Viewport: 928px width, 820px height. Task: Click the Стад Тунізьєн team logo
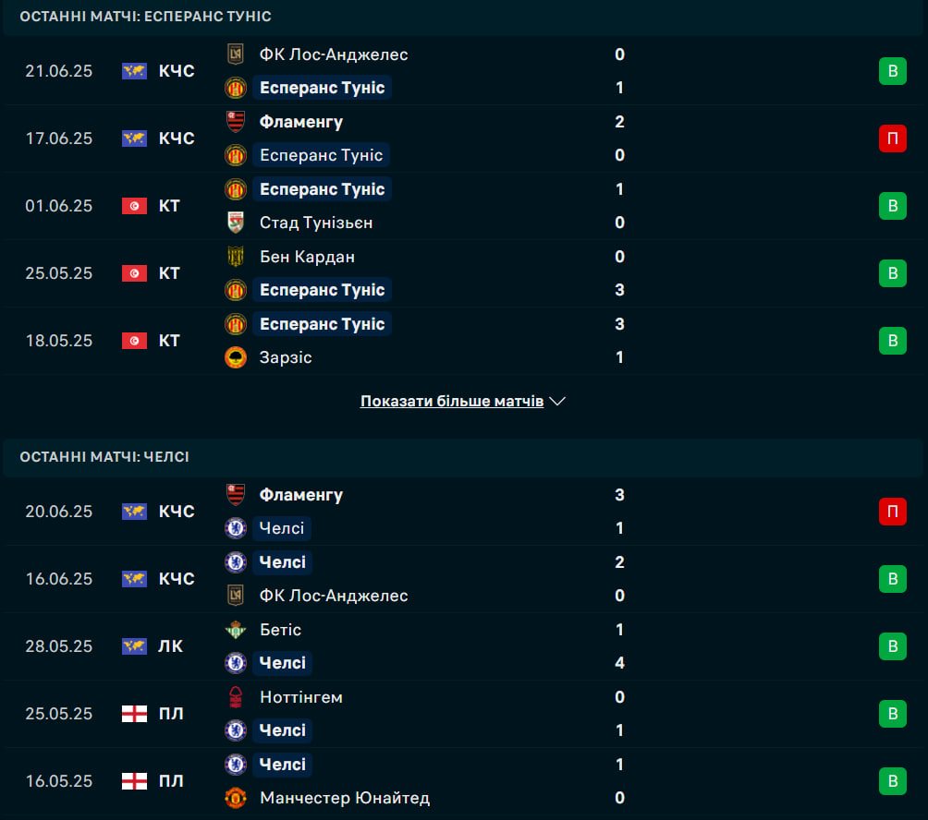pos(236,223)
